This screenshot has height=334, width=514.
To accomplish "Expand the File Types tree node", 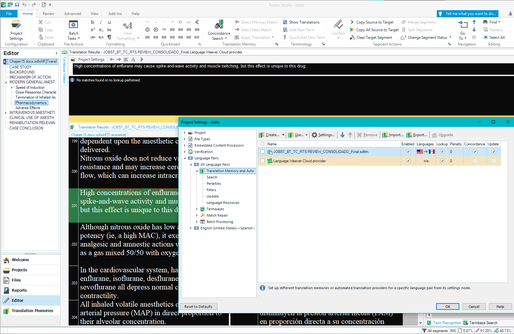I will tap(185, 139).
